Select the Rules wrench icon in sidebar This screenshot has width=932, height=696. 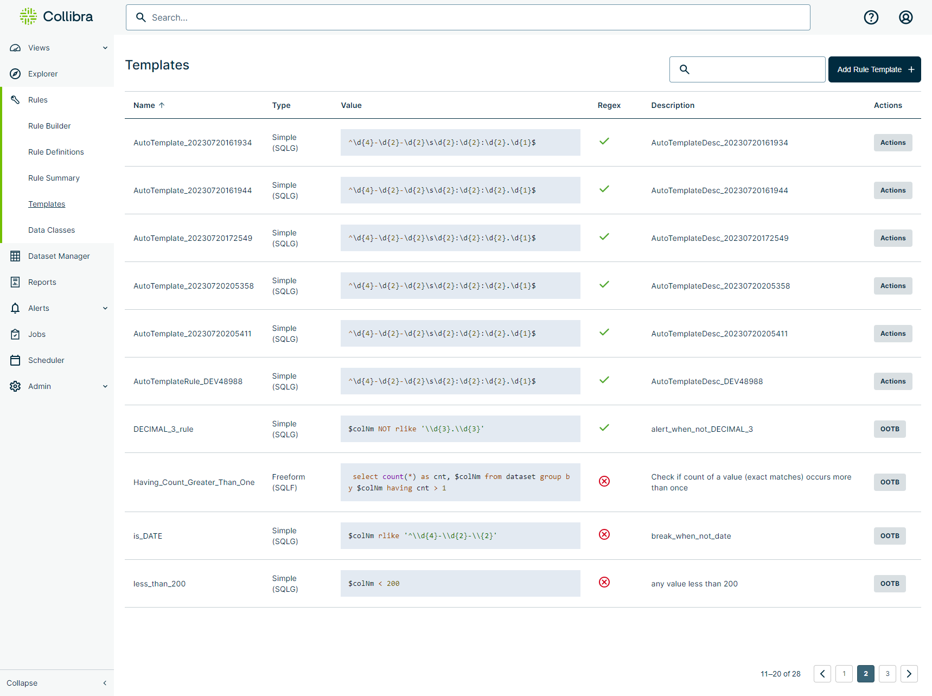coord(15,100)
